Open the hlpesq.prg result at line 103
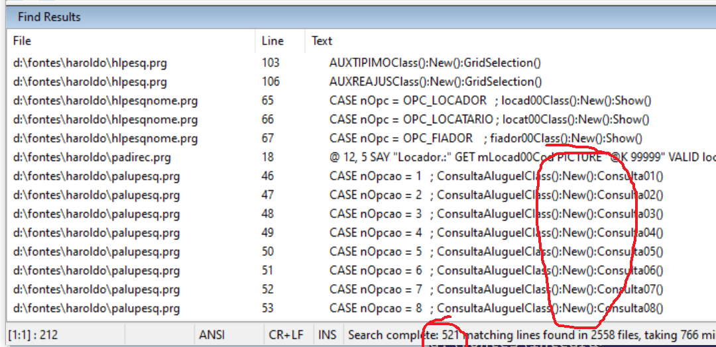716x347 pixels. [x=89, y=63]
